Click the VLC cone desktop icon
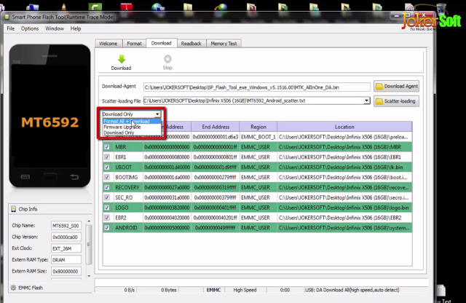 [63, 6]
